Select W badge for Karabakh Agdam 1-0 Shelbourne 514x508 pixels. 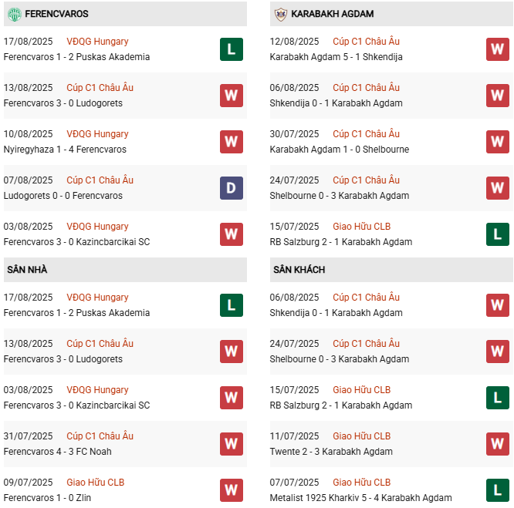[498, 142]
